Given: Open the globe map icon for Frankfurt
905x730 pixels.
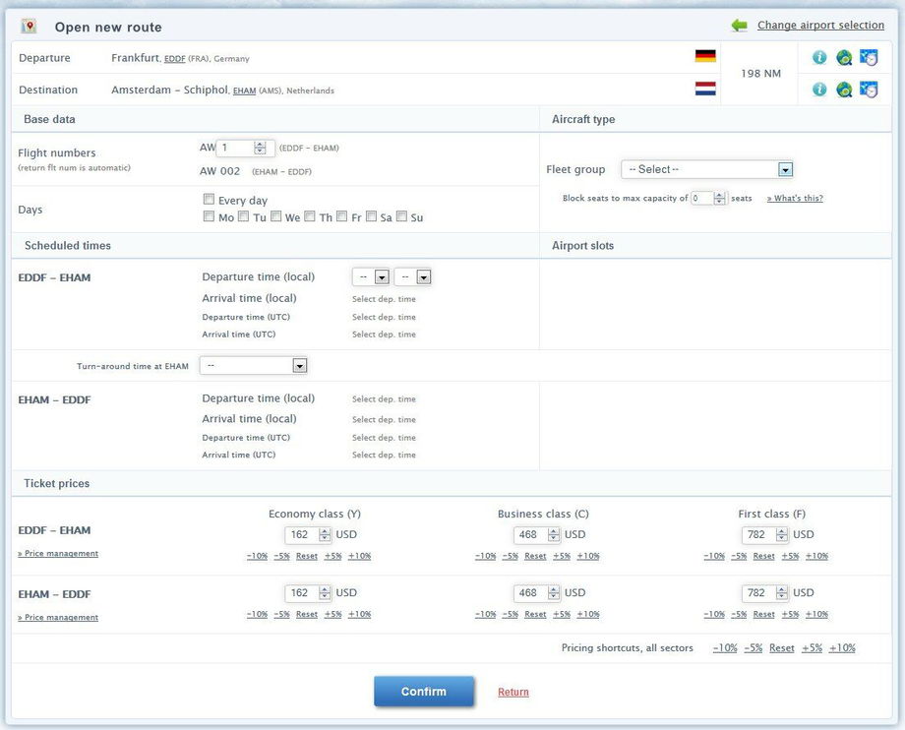Looking at the screenshot, I should coord(843,58).
